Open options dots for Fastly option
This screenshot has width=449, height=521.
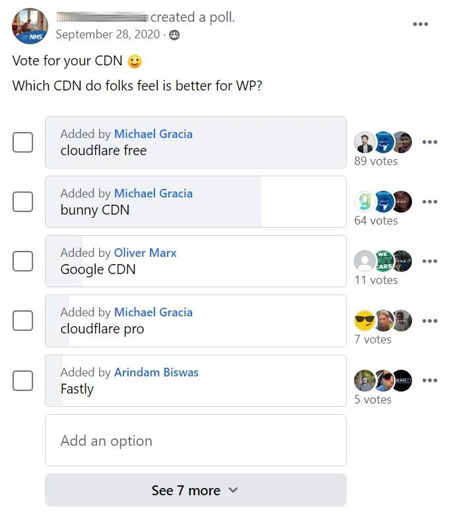430,380
